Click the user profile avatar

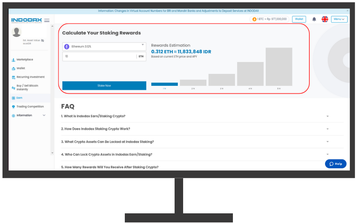[17, 32]
